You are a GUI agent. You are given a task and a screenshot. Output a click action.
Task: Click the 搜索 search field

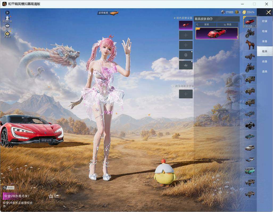click(x=206, y=24)
